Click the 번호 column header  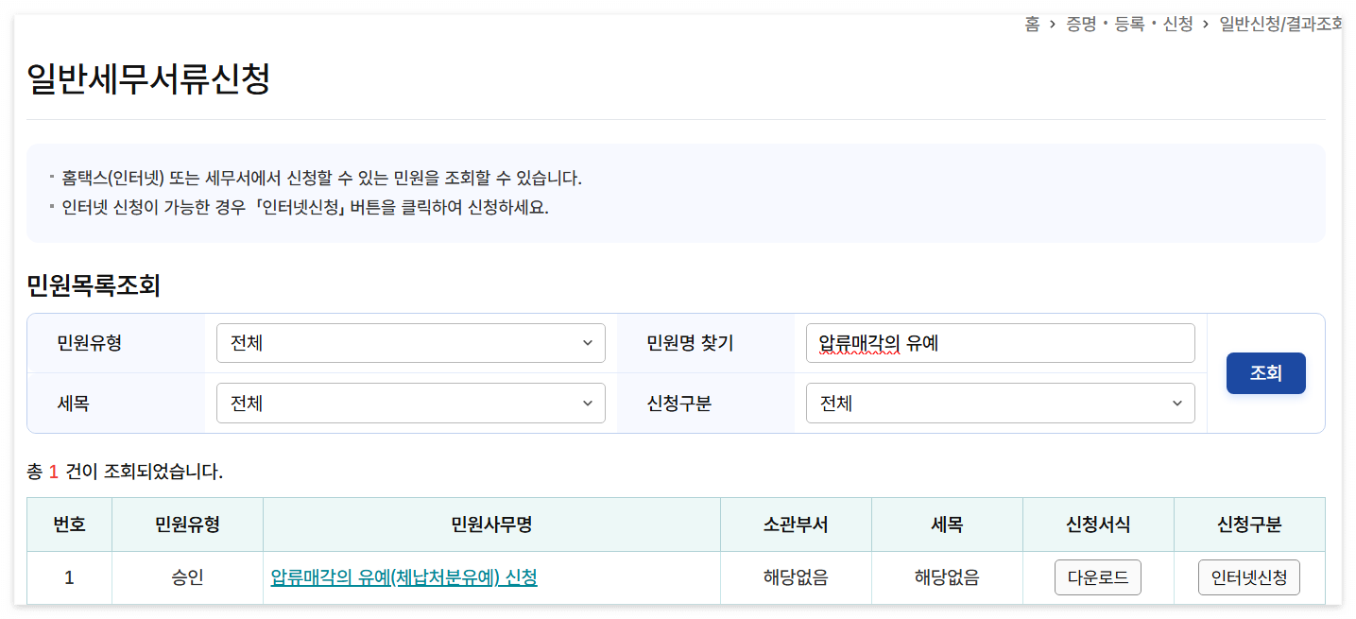pos(69,524)
